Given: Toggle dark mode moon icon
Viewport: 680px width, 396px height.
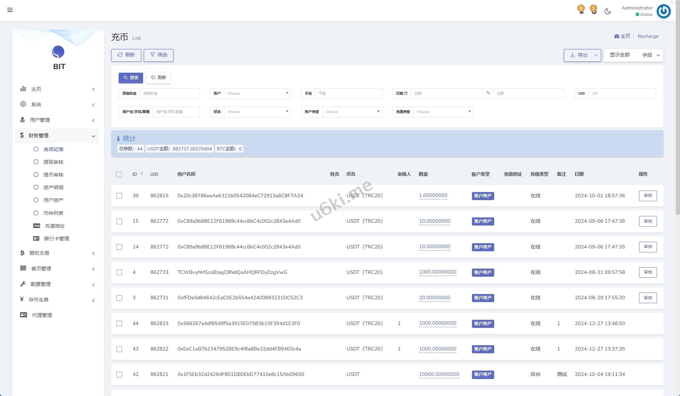Looking at the screenshot, I should coord(608,11).
